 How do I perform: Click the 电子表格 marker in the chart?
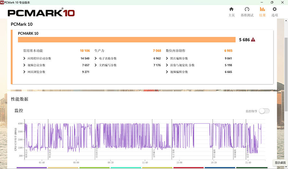coord(173,153)
